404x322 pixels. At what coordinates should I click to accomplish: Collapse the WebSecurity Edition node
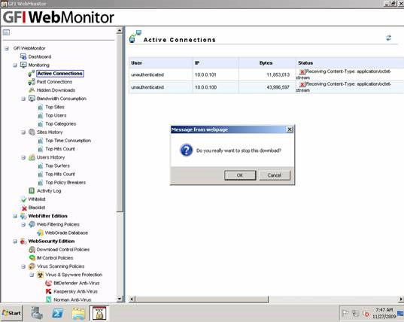(15, 241)
